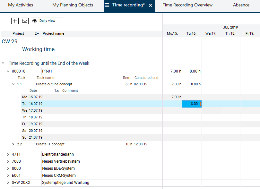The height and width of the screenshot is (189, 260).
Task: Collapse project 000010 PR-01 row
Action: (8, 71)
